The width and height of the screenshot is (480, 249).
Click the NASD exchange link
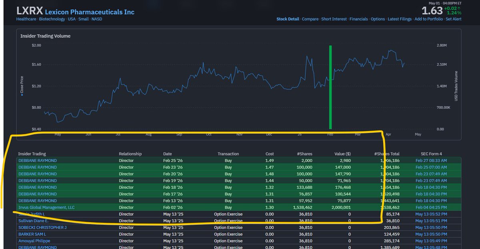coord(97,19)
